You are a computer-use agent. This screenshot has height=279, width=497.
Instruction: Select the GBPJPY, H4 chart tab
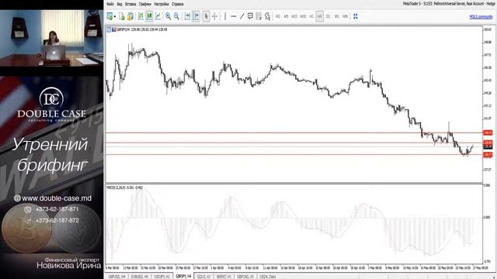(183, 277)
